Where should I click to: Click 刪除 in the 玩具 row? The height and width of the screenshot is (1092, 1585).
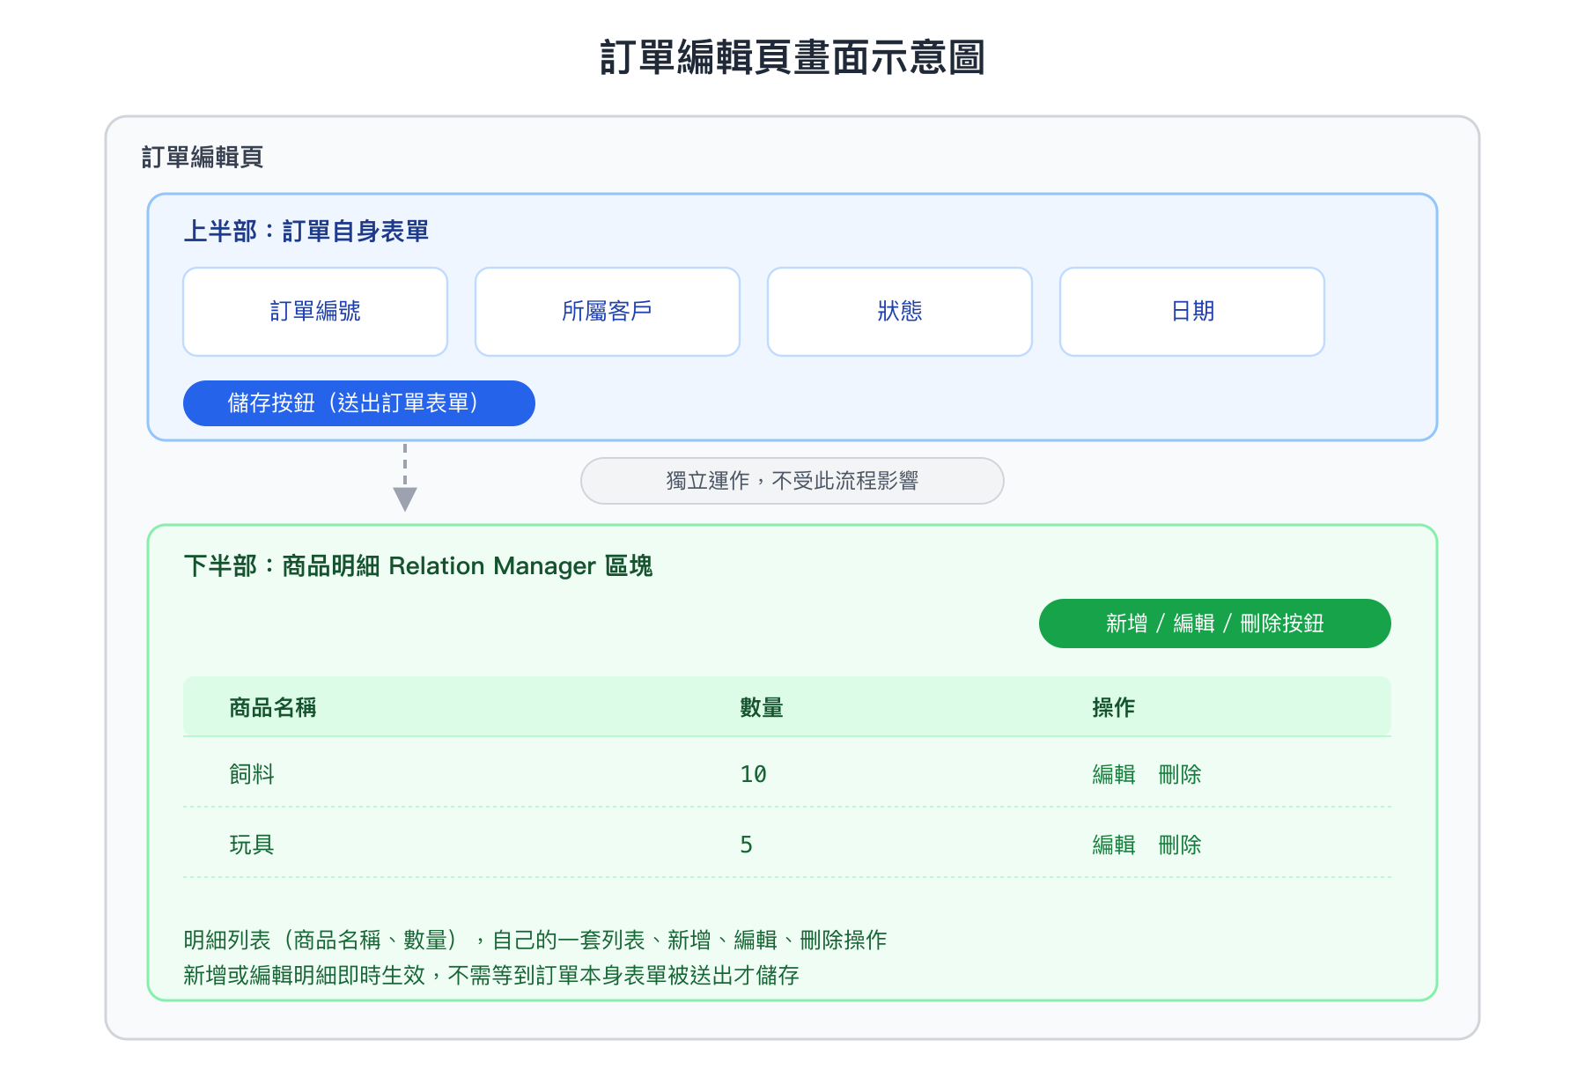[1180, 845]
